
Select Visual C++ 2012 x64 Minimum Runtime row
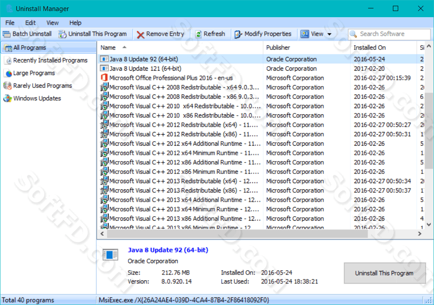click(261, 153)
